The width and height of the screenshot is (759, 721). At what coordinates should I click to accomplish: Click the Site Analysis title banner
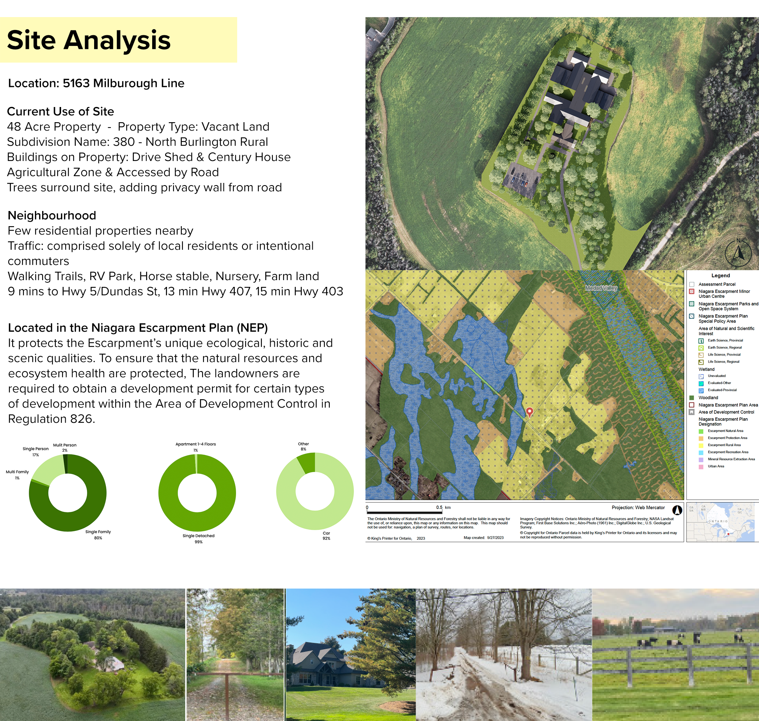pos(118,40)
